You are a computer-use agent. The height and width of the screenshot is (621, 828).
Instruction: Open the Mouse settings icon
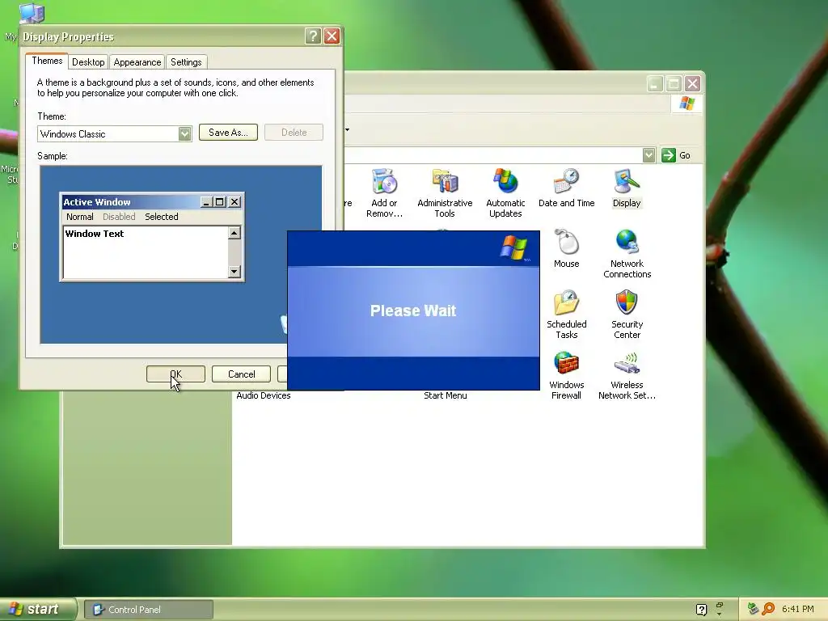[x=566, y=249]
